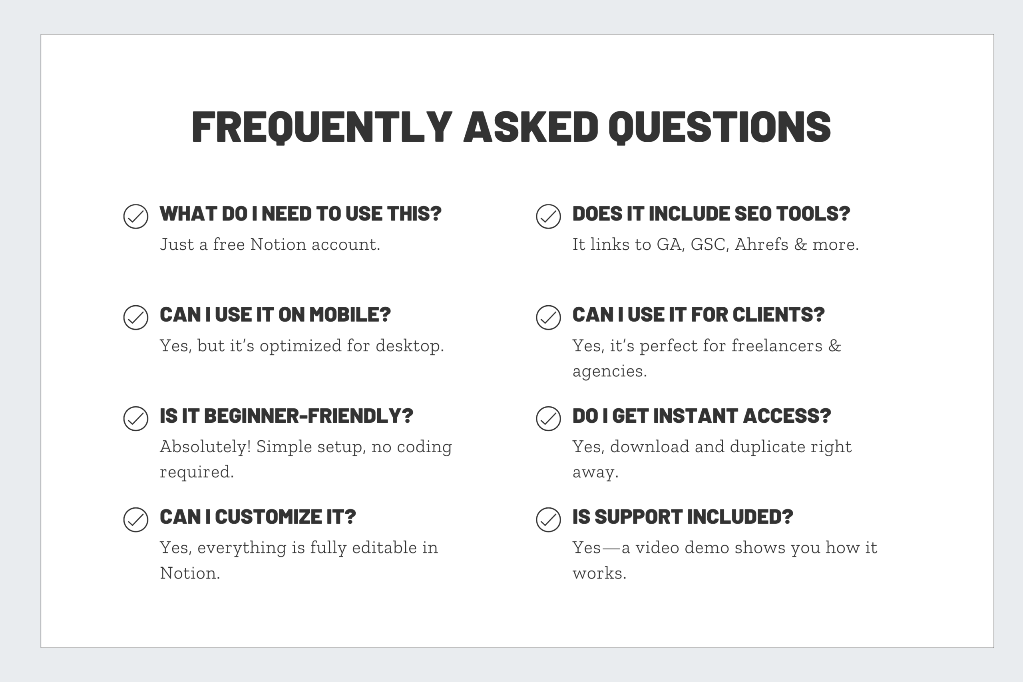Click the 'It links to GA, GSC, Ahrefs' answer
Image resolution: width=1023 pixels, height=682 pixels.
click(715, 245)
